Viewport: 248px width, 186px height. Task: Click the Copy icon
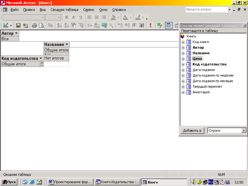[50, 25]
